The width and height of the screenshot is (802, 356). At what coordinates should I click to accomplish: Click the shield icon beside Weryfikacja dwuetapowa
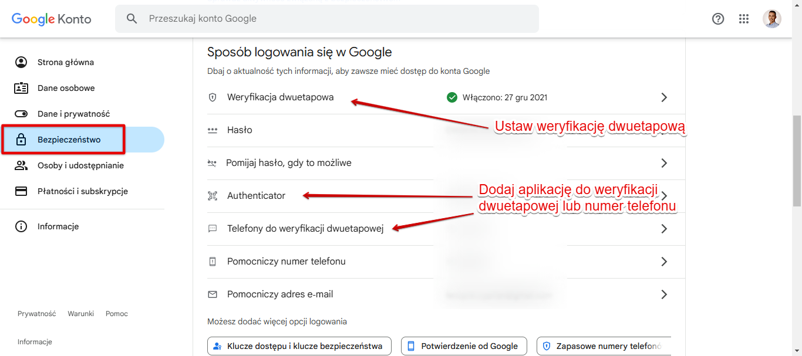213,97
